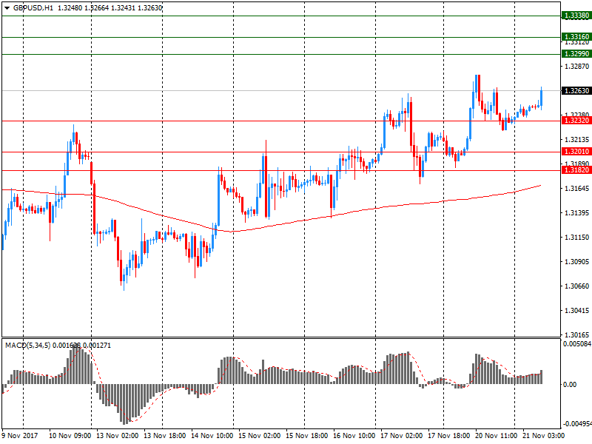Viewport: 592px width, 444px height.
Task: Click the 15 Nov 18:00 time axis label
Action: tap(306, 436)
